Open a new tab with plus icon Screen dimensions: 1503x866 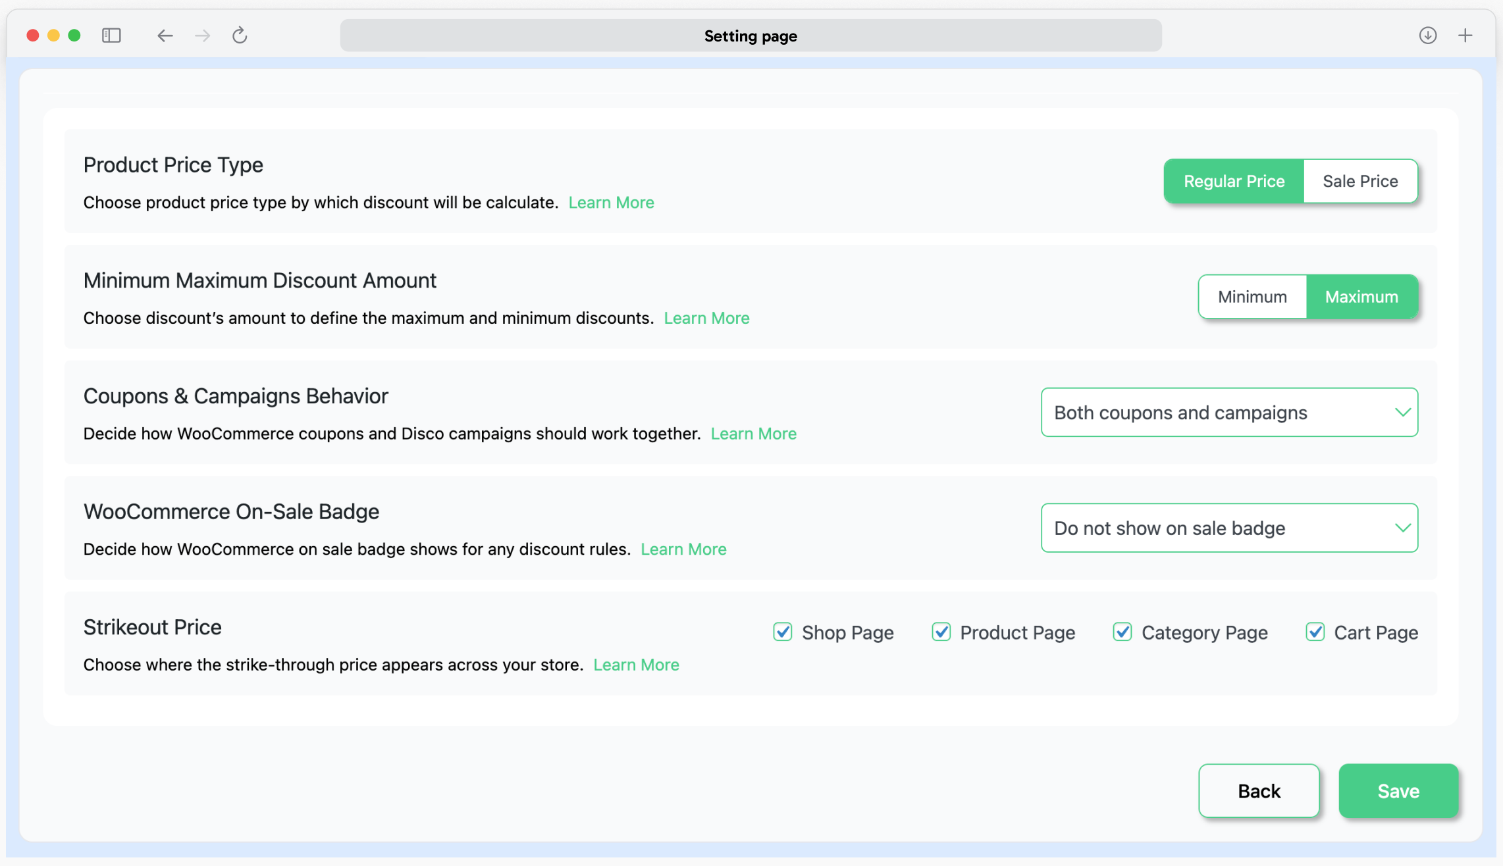1465,36
